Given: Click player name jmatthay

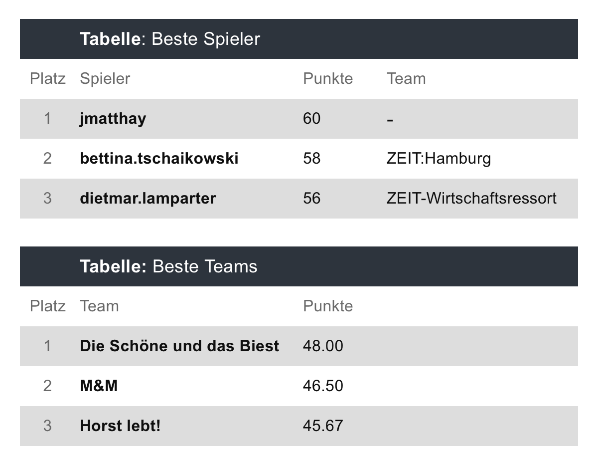Looking at the screenshot, I should pos(113,119).
